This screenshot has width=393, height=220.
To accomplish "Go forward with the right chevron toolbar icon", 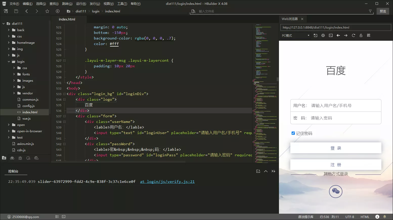I will [37, 11].
